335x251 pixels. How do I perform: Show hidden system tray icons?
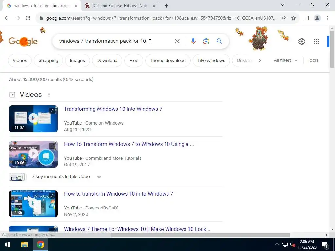pyautogui.click(x=277, y=244)
